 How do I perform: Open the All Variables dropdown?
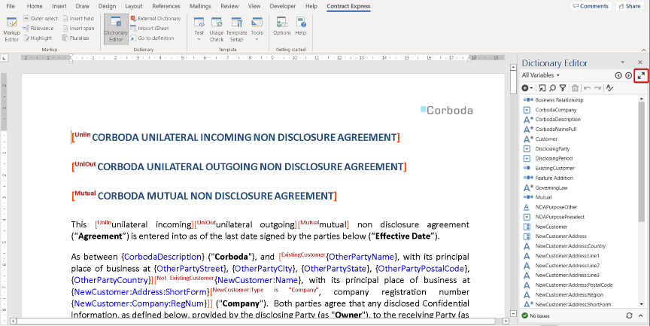(540, 75)
